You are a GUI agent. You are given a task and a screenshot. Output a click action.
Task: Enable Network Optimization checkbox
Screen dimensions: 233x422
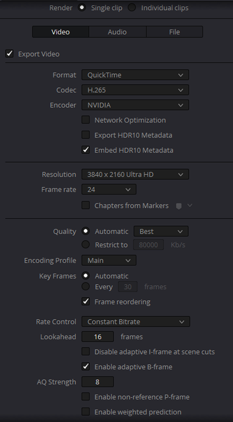(85, 120)
